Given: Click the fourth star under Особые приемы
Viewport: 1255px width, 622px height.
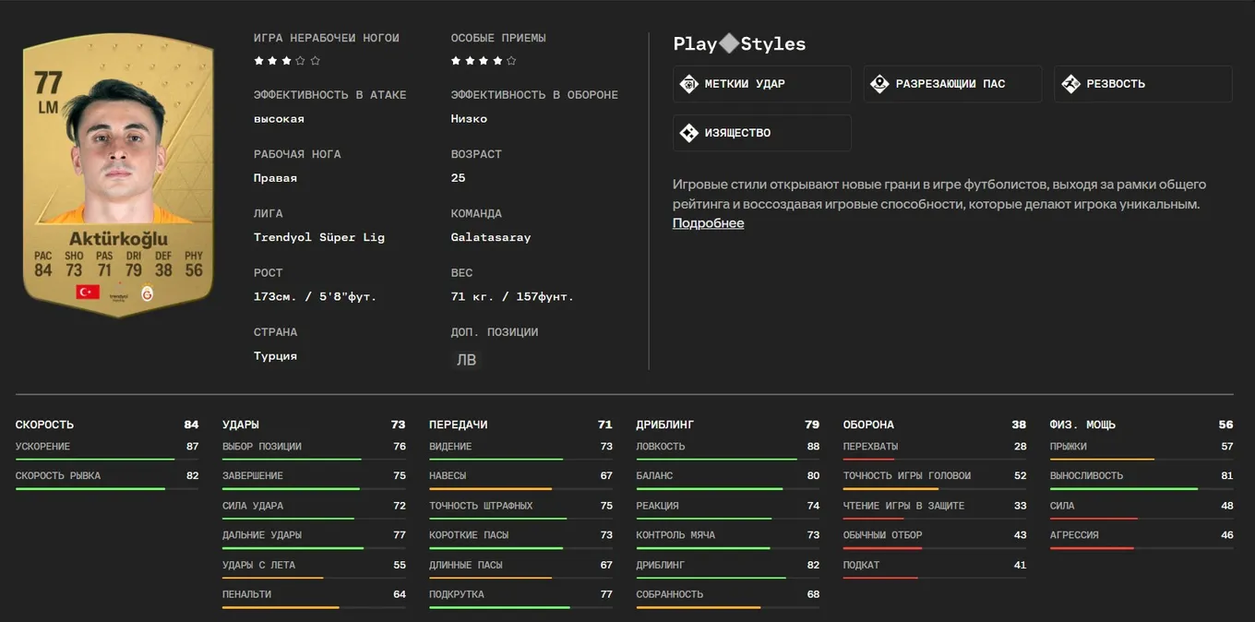Looking at the screenshot, I should coord(497,61).
